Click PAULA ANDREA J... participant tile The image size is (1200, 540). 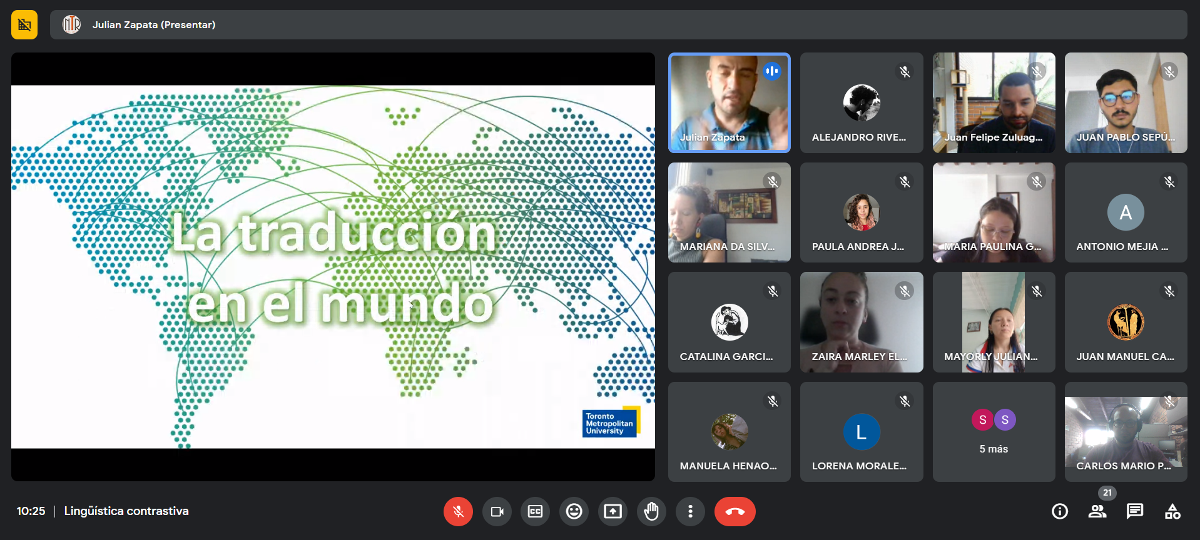[x=862, y=212]
